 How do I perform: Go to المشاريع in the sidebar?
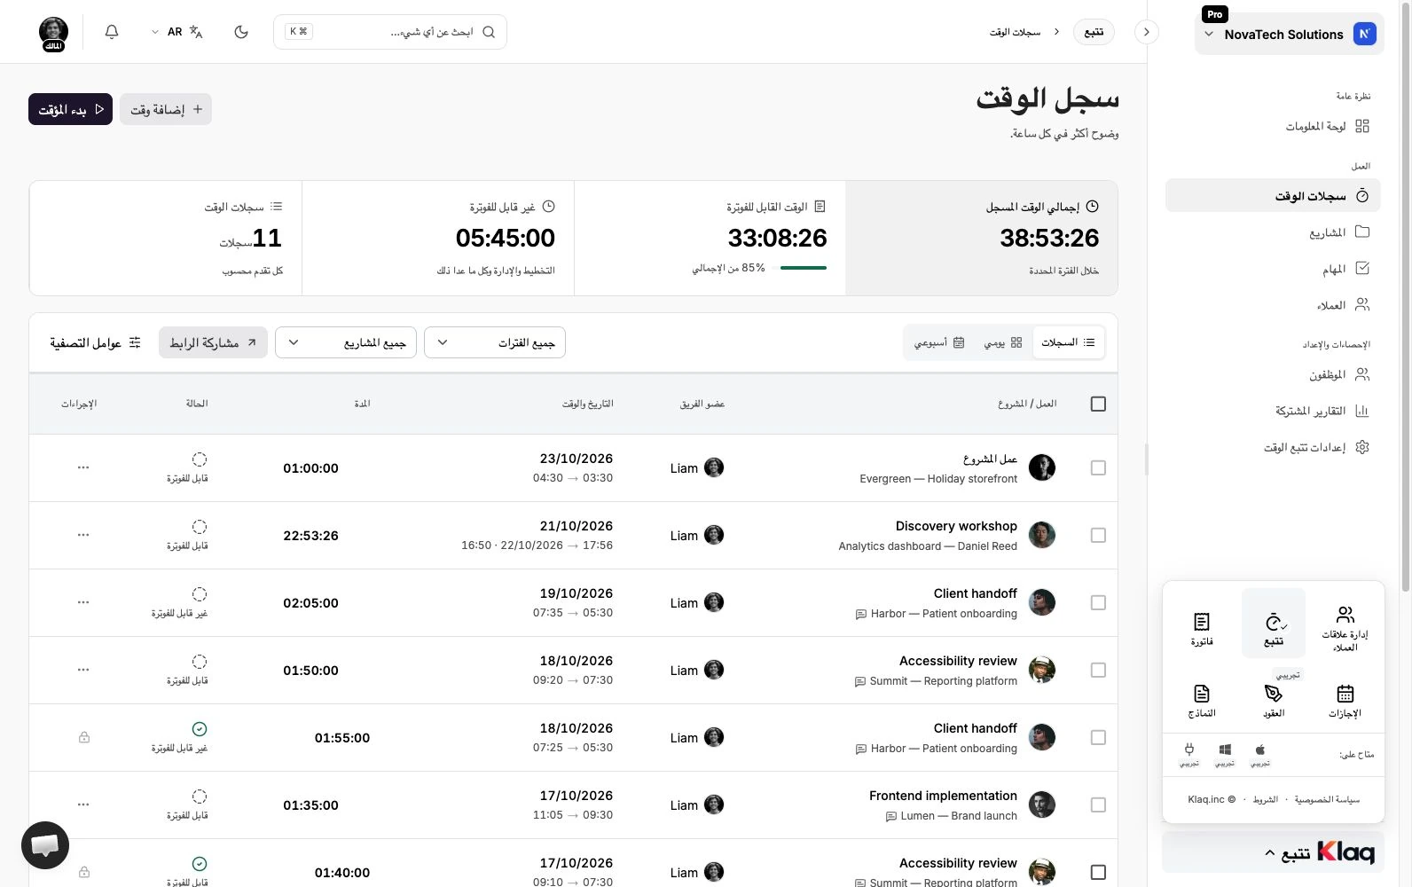pos(1273,232)
